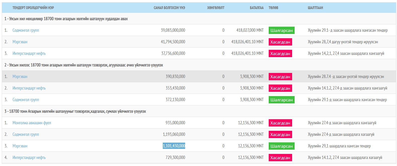The image size is (397, 166).
Task: Select lot 2 transport service group row
Action: (84, 65)
